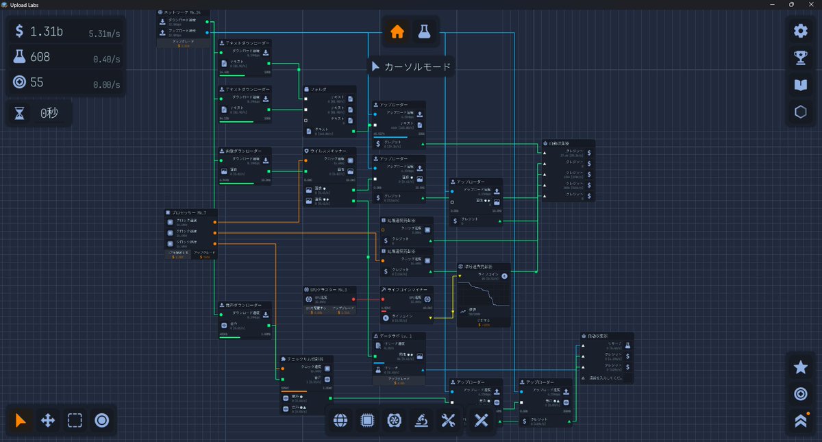The image size is (822, 442).
Task: Open the token circle icon in the bottom-right sidebar
Action: pos(800,394)
